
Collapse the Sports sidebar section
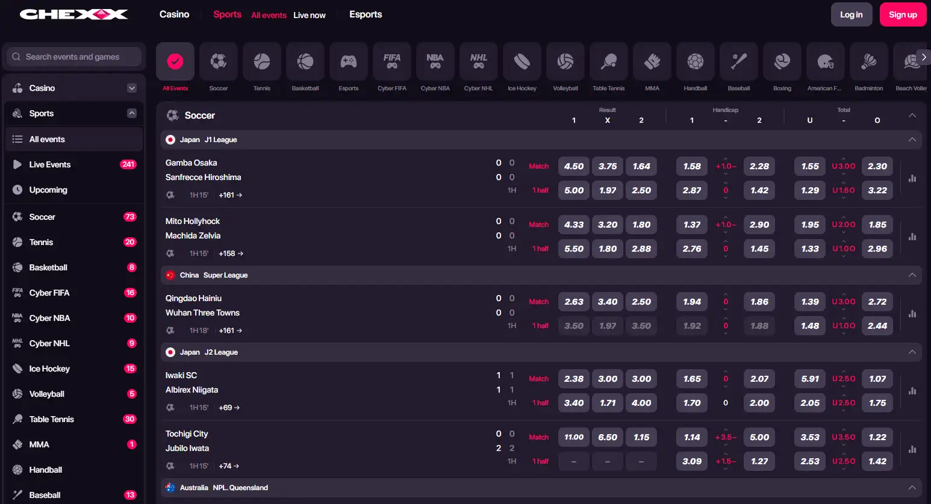pyautogui.click(x=132, y=113)
